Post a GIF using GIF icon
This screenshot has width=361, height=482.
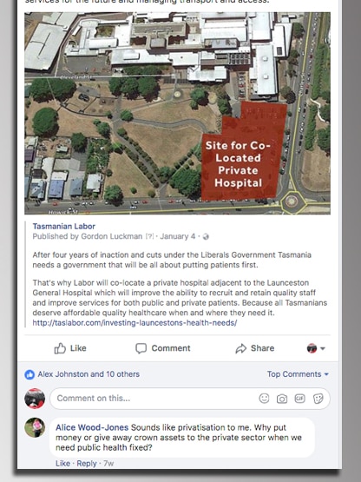tap(300, 399)
